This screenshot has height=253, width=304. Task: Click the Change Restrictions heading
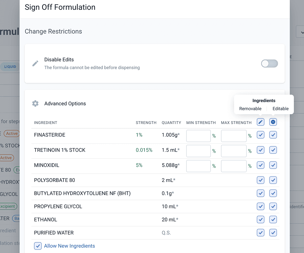(x=53, y=31)
